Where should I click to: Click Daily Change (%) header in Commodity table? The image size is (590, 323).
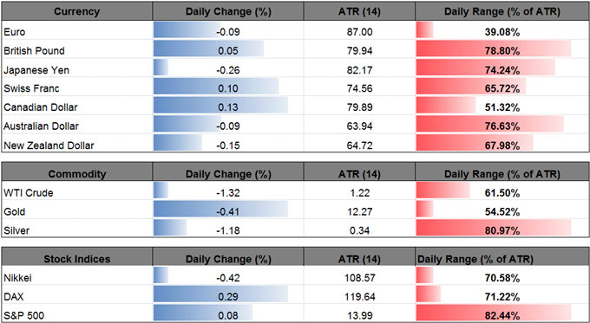pos(228,171)
